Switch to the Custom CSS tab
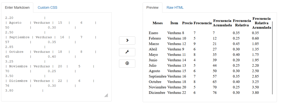Screen dimensions: 281x107 [47, 7]
